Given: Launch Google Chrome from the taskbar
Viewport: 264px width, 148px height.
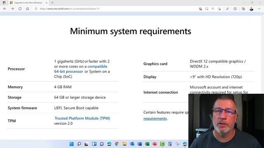Looking at the screenshot, I should click(117, 144).
